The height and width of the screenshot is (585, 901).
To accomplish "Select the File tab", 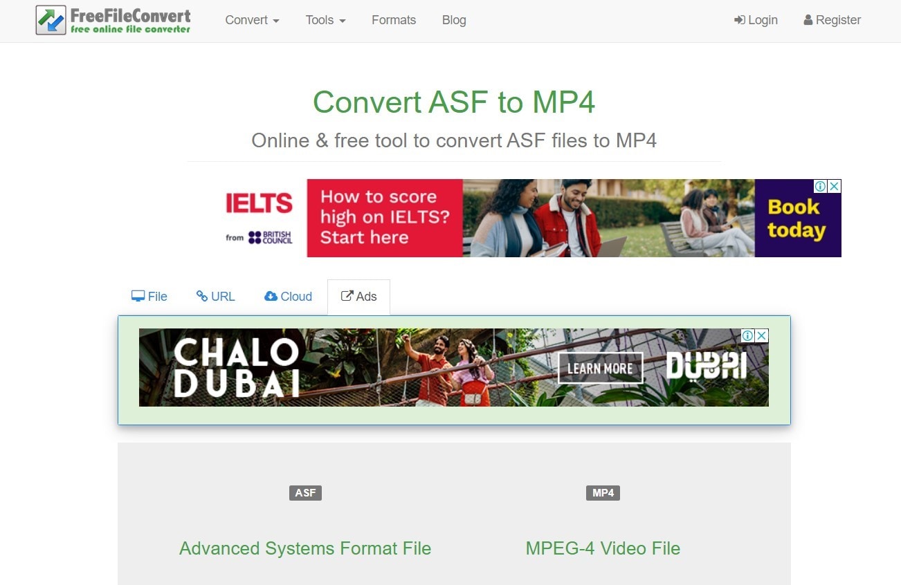I will (149, 297).
